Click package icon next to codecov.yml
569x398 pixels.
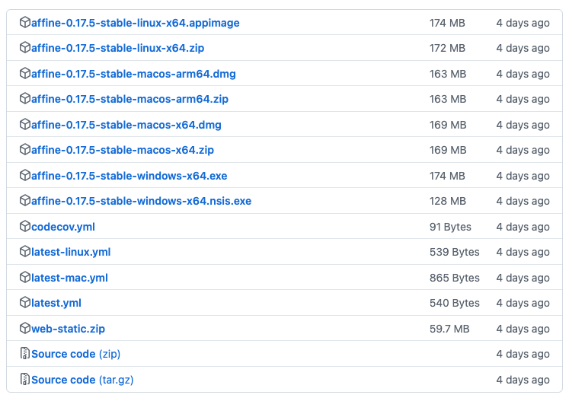pos(24,227)
